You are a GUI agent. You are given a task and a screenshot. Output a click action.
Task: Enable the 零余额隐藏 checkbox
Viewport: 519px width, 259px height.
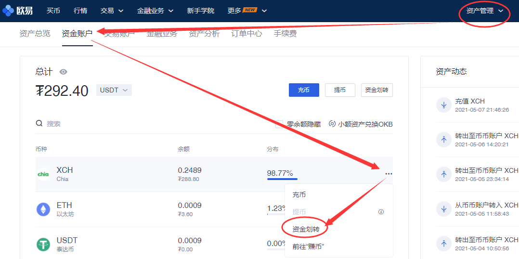pos(279,124)
